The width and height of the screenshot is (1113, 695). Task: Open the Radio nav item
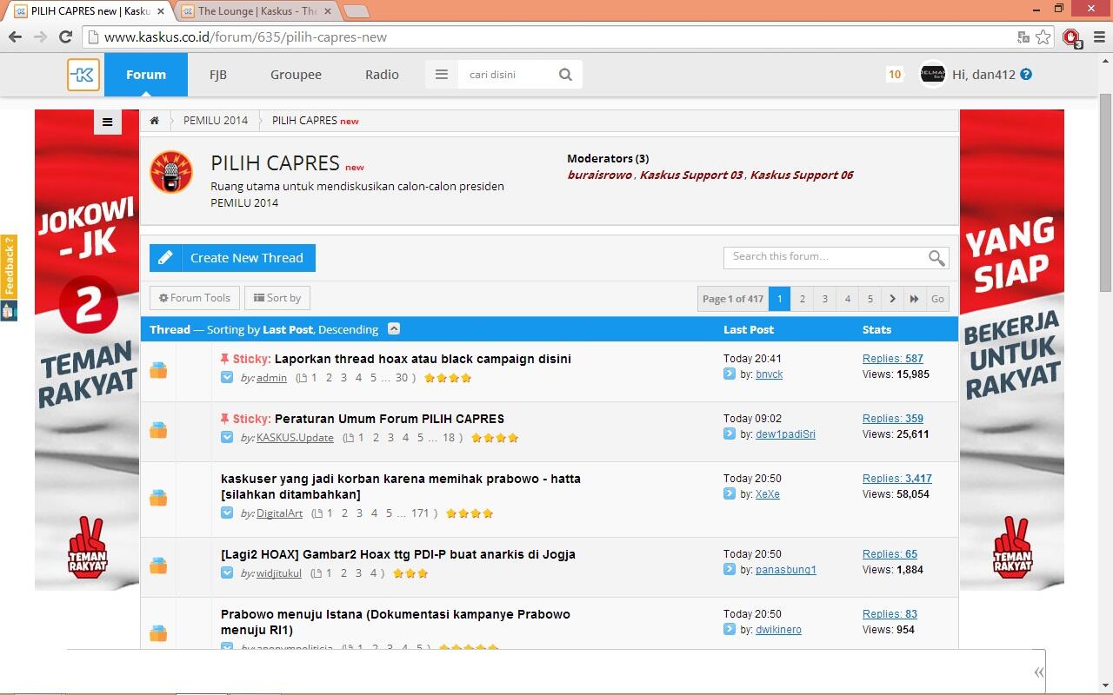pyautogui.click(x=382, y=75)
